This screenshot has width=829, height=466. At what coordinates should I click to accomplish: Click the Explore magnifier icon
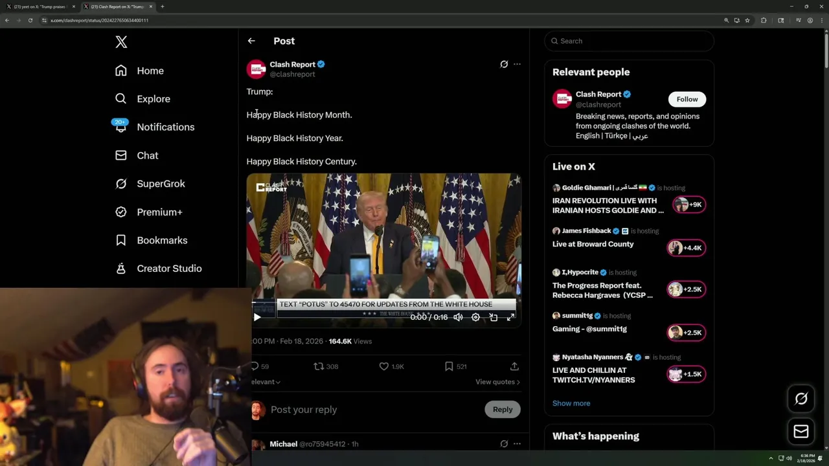coord(121,99)
